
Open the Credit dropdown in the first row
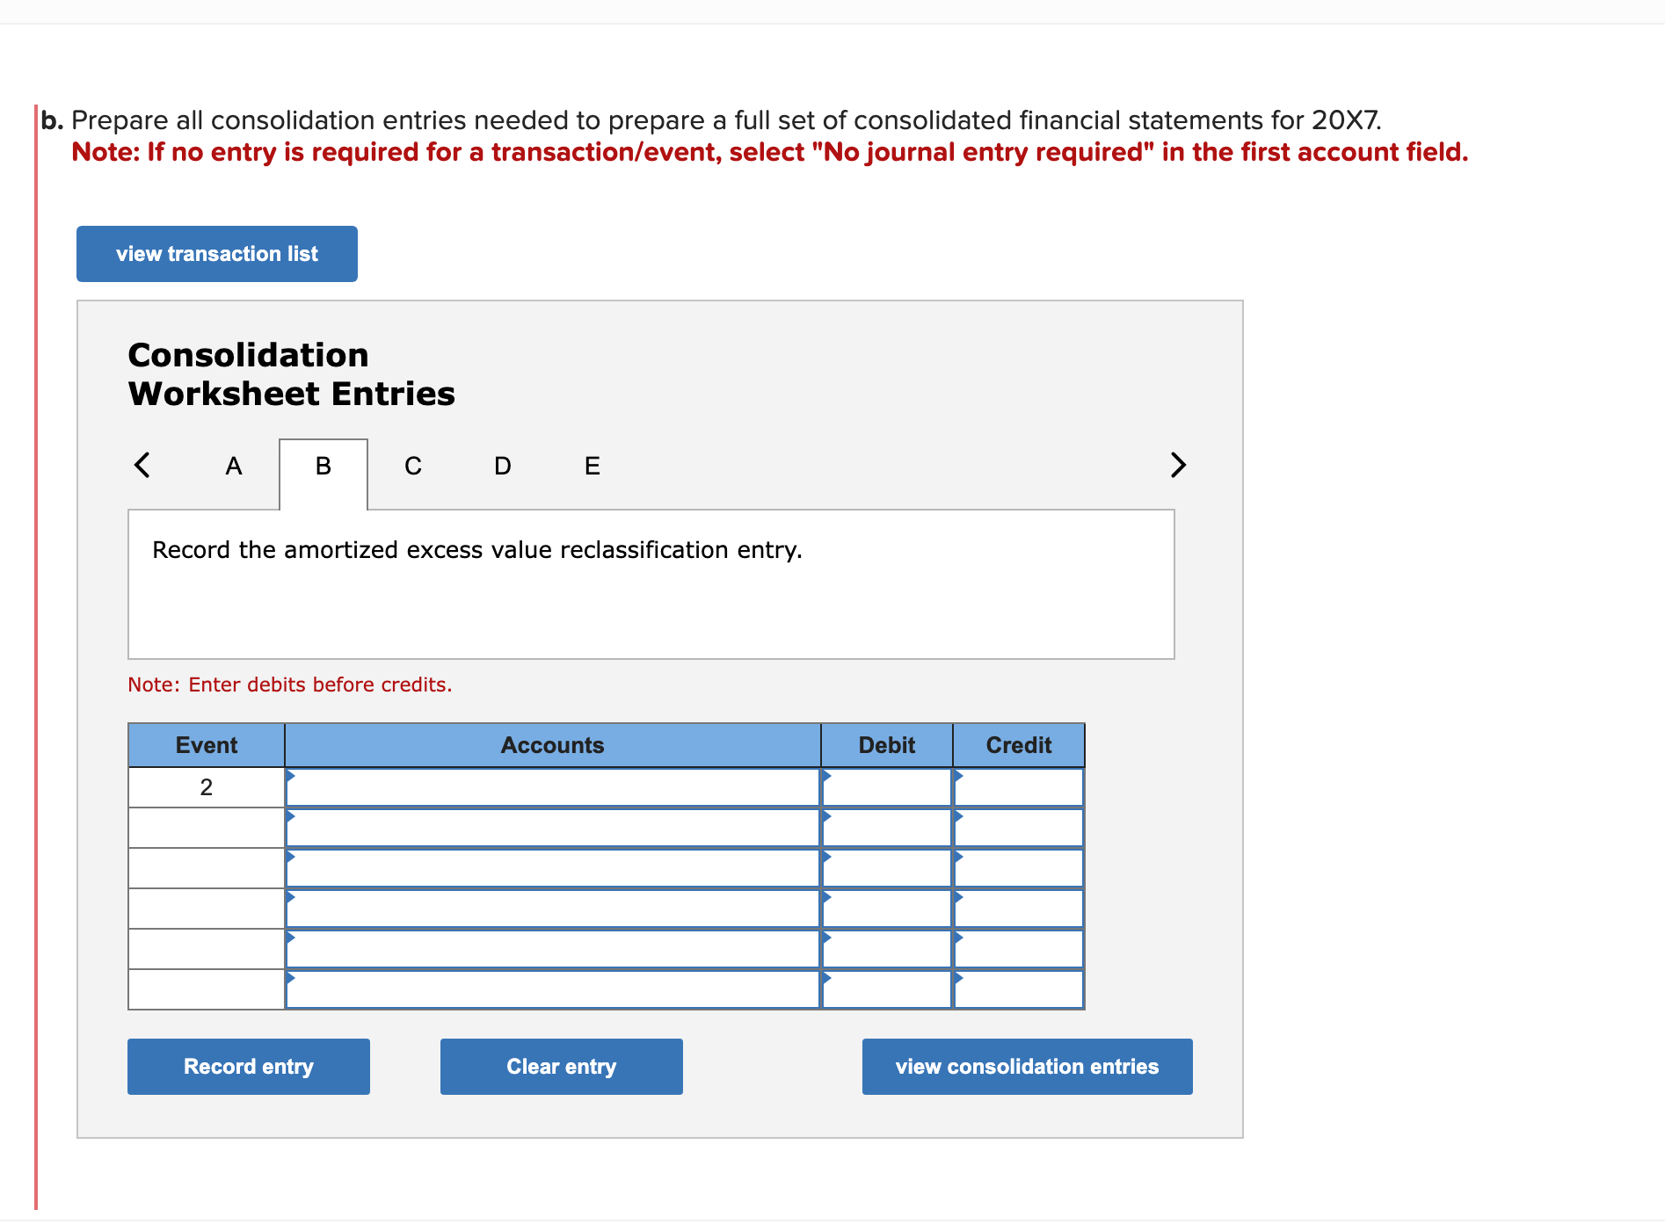(x=1018, y=786)
